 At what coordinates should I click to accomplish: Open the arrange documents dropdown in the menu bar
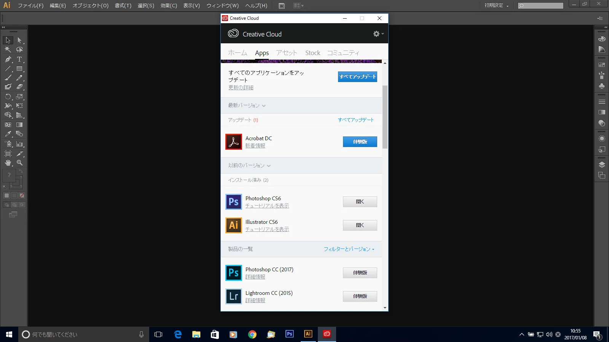coord(299,6)
